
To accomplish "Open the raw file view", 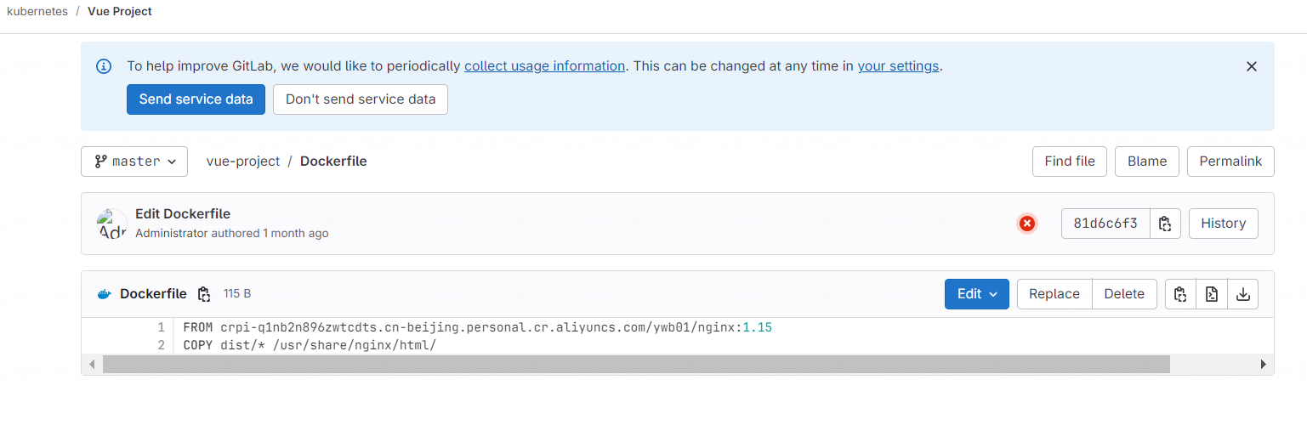I will [1212, 294].
